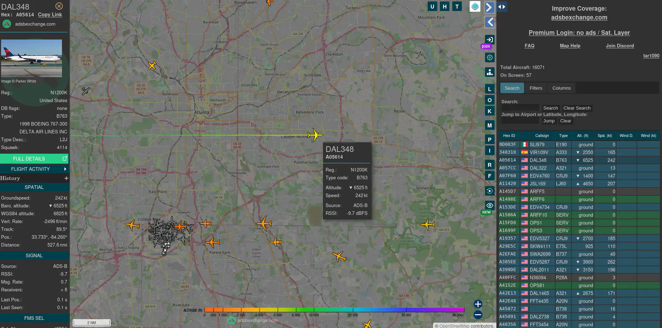Zoom in with the plus button

pyautogui.click(x=478, y=304)
